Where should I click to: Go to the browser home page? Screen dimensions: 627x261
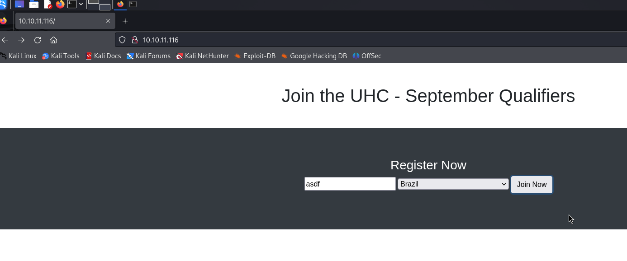tap(53, 40)
